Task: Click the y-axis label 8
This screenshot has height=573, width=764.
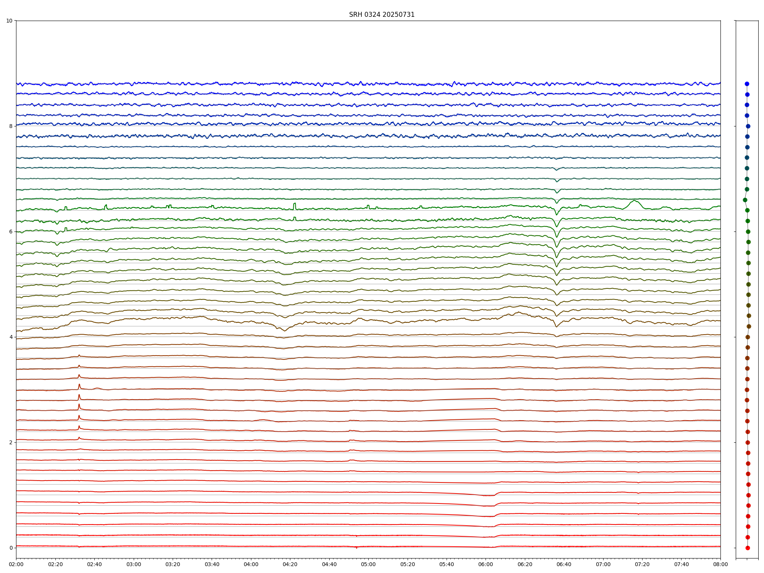Action: [x=11, y=126]
